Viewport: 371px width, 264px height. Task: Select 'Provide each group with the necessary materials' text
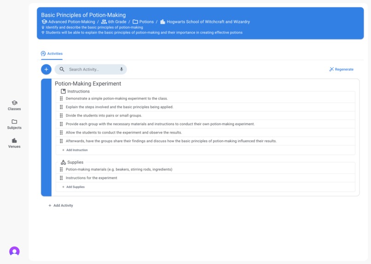160,124
